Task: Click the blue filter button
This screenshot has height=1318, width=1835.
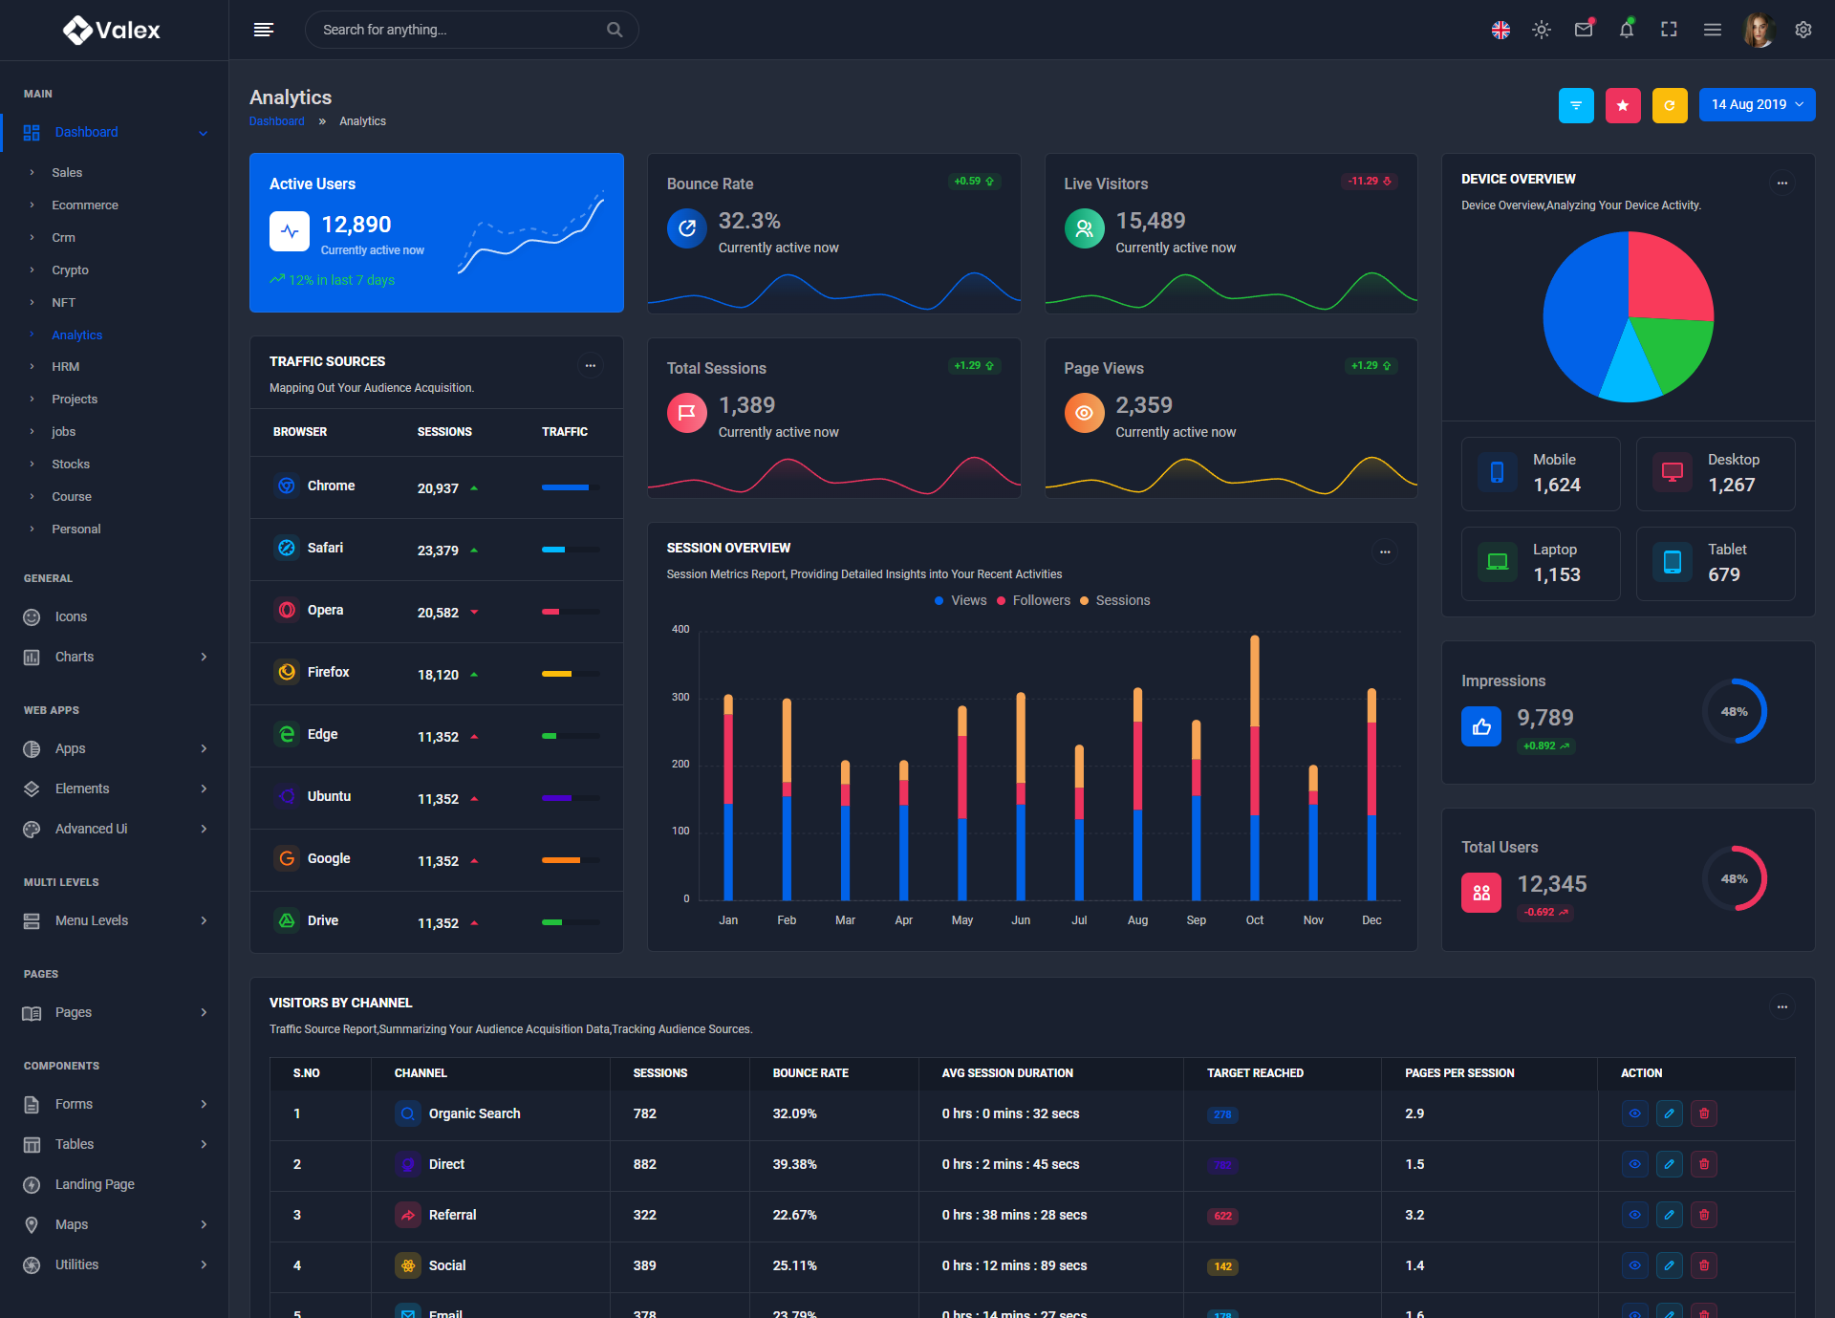Action: (1575, 105)
